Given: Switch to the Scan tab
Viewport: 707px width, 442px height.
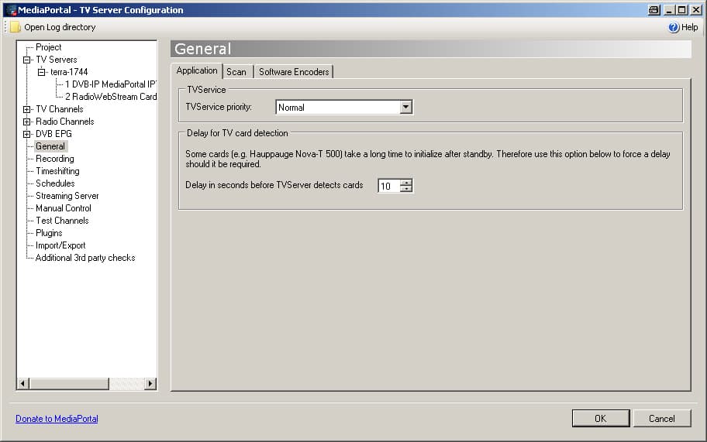Looking at the screenshot, I should click(x=236, y=72).
